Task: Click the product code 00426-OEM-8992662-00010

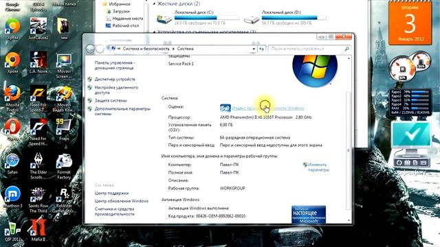Action: click(x=221, y=216)
